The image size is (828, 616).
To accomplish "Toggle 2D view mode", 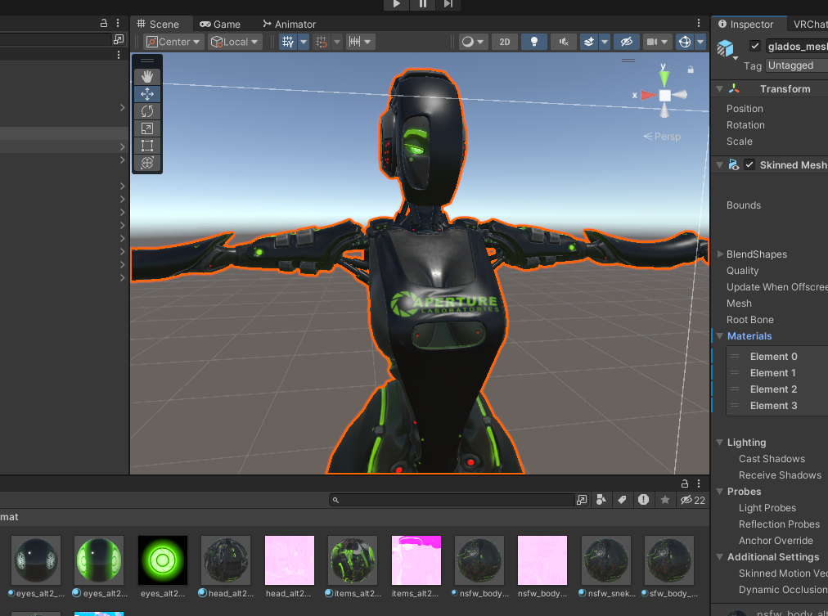I will click(504, 42).
